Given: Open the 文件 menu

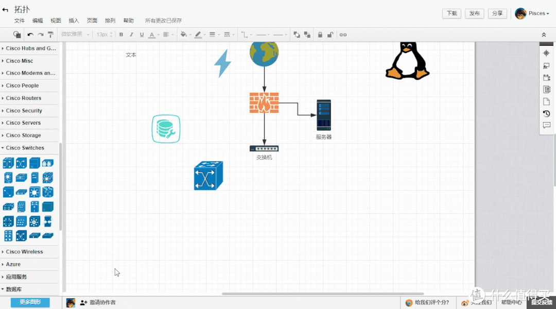Looking at the screenshot, I should click(19, 21).
